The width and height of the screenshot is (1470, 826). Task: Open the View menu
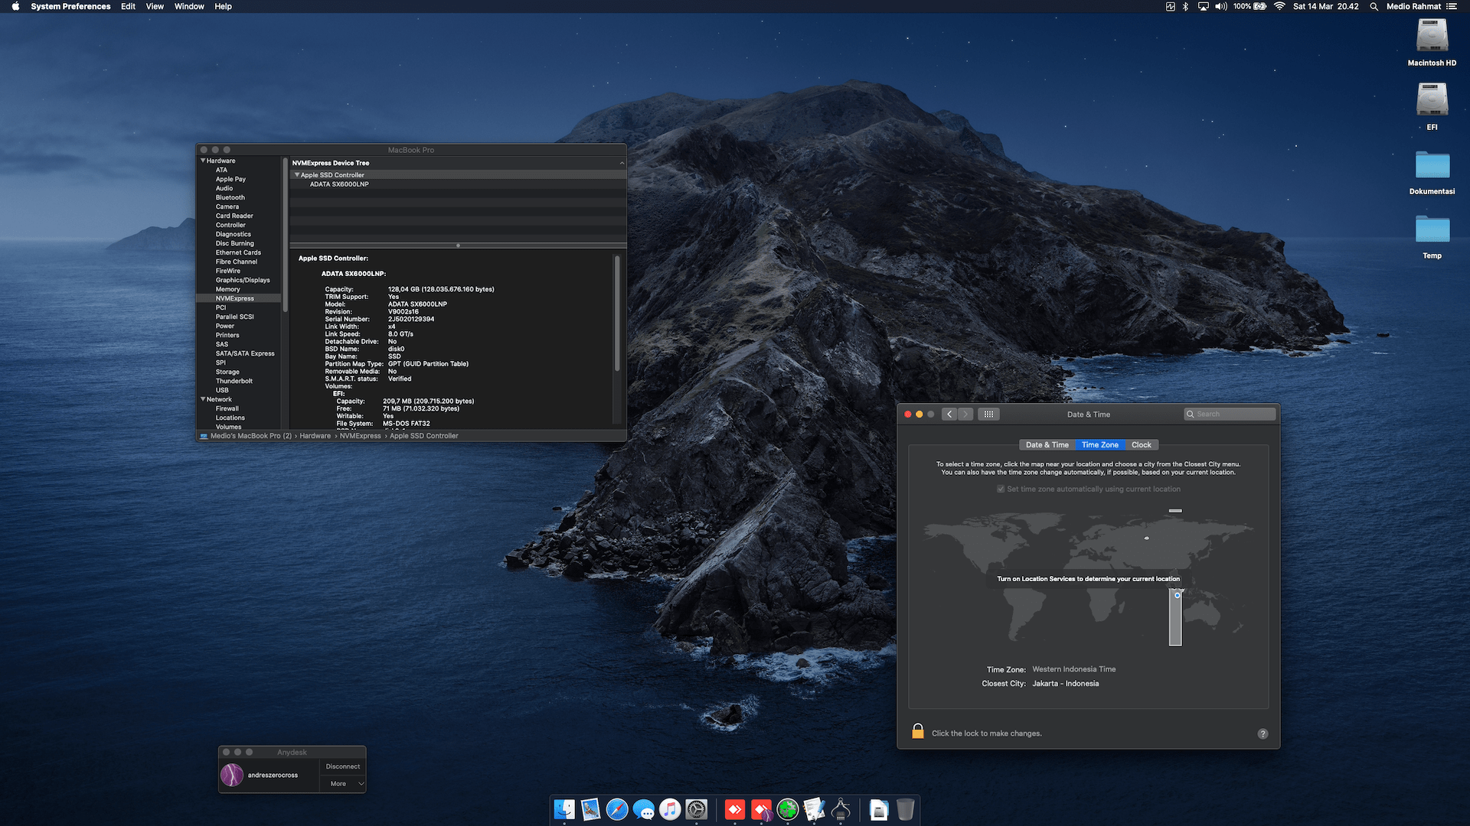click(x=155, y=6)
